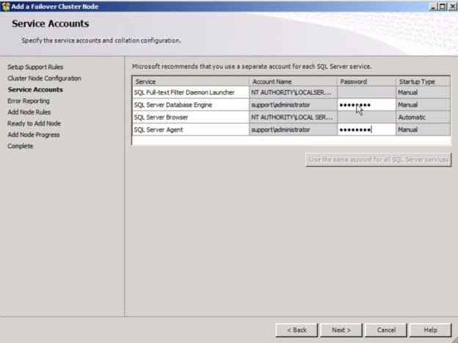Click the Account Name column header
Viewport: 458px width, 343px height.
pos(293,82)
